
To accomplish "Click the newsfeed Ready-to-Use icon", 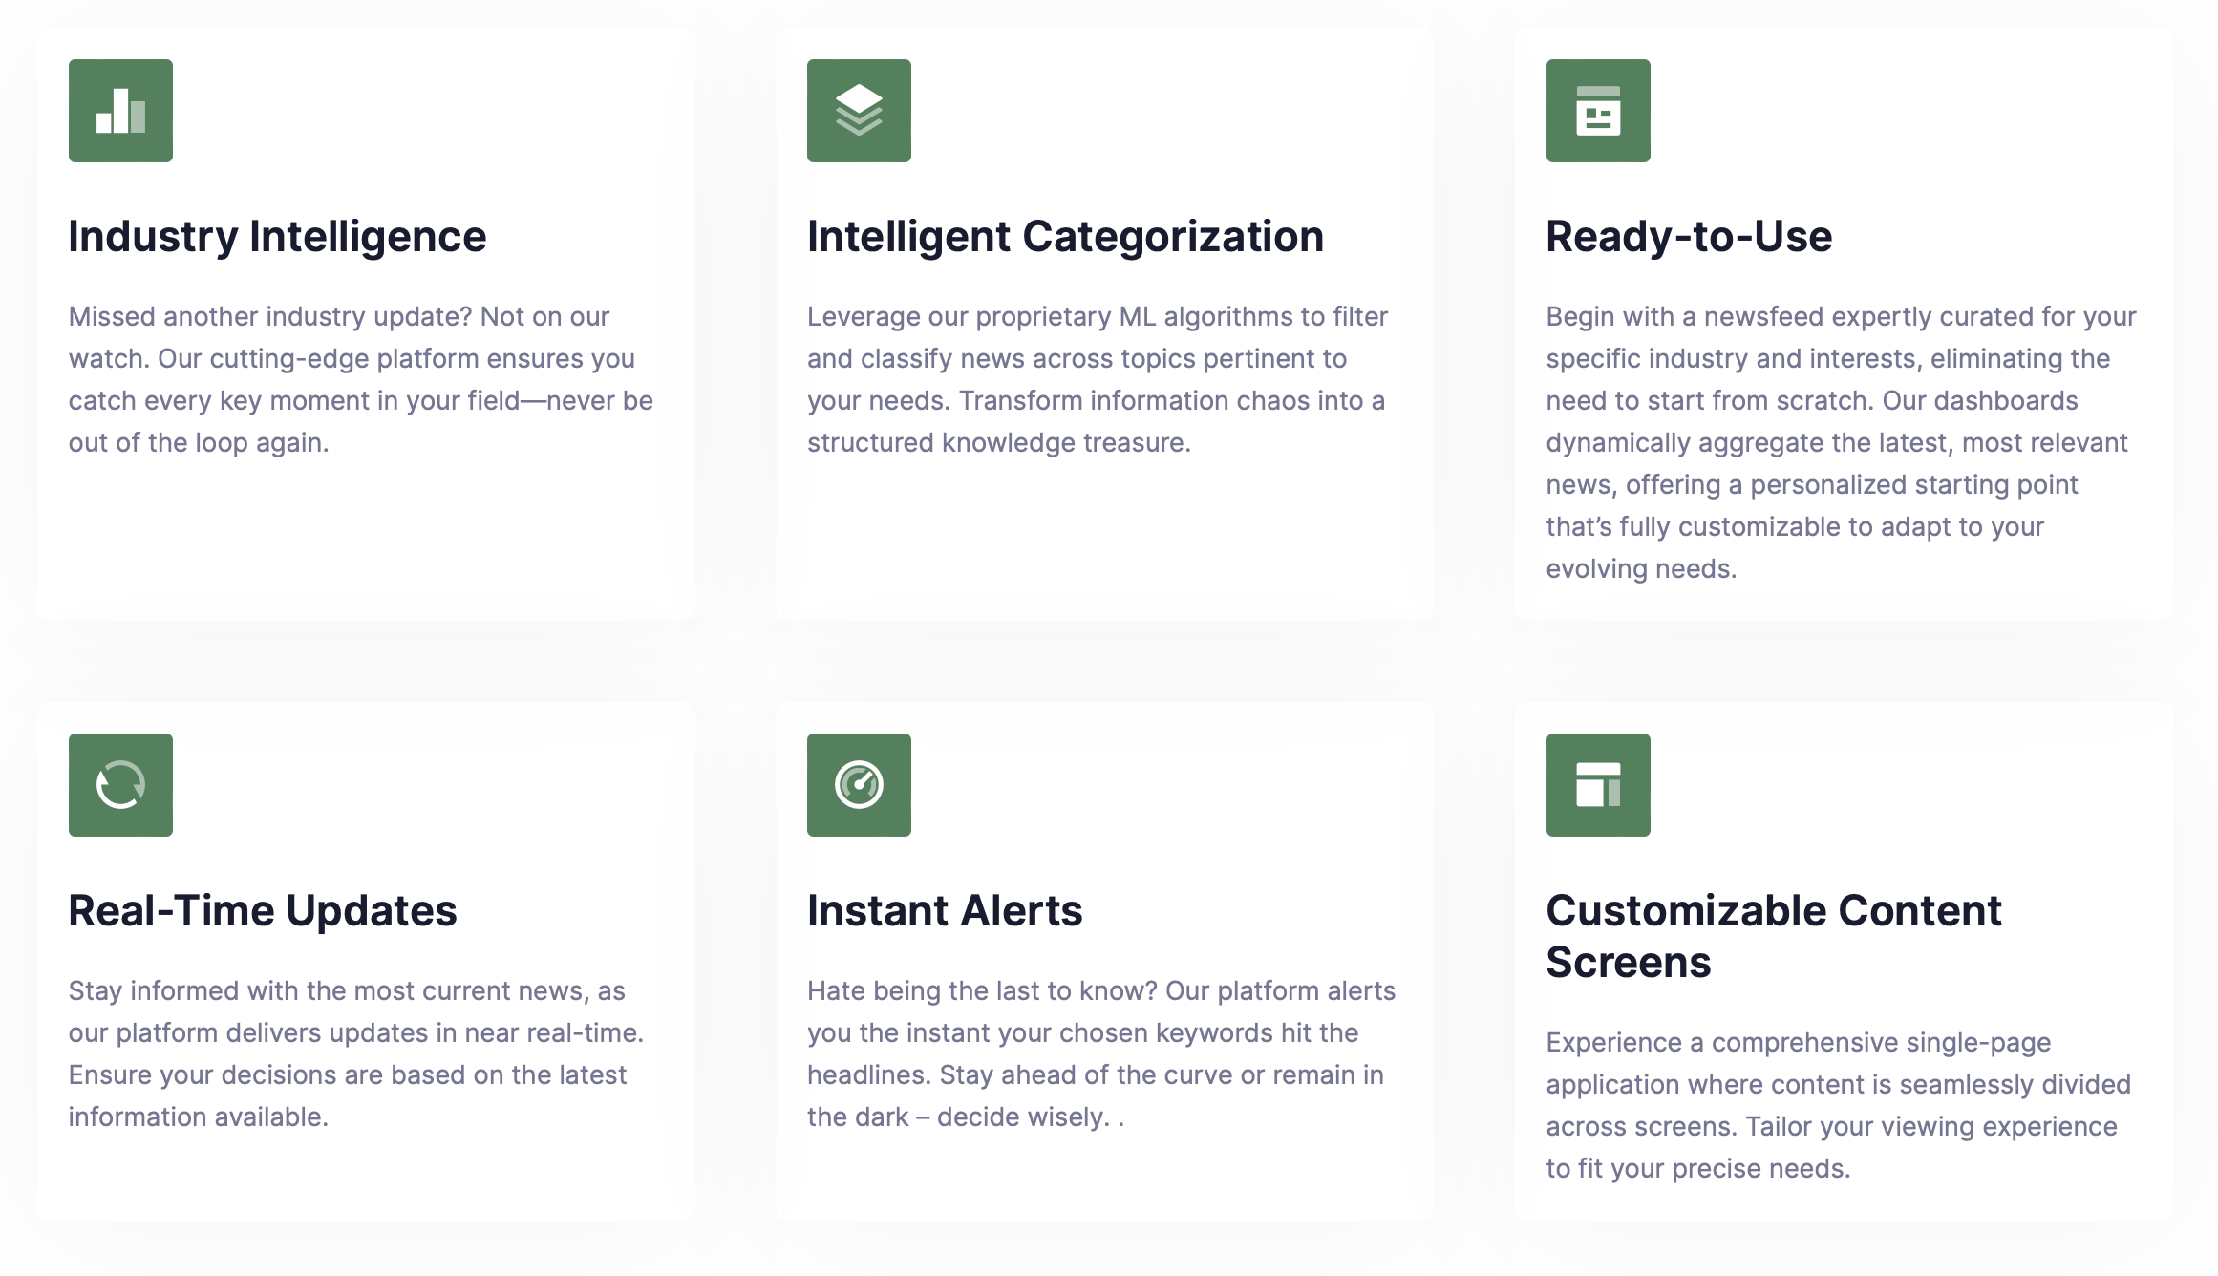I will click(1598, 111).
